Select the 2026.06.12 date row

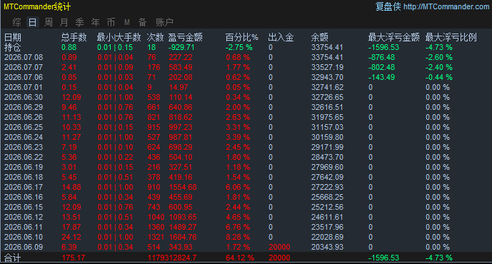24,218
